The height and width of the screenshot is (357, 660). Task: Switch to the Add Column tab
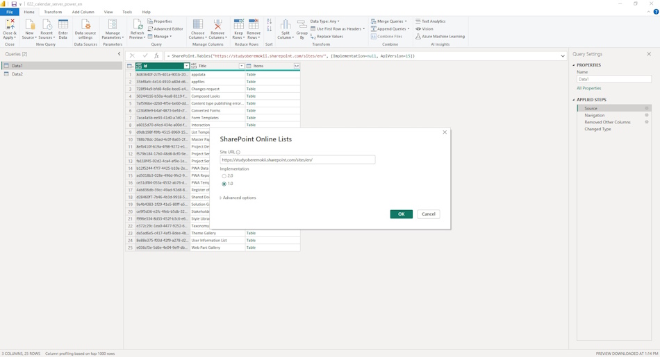(83, 12)
